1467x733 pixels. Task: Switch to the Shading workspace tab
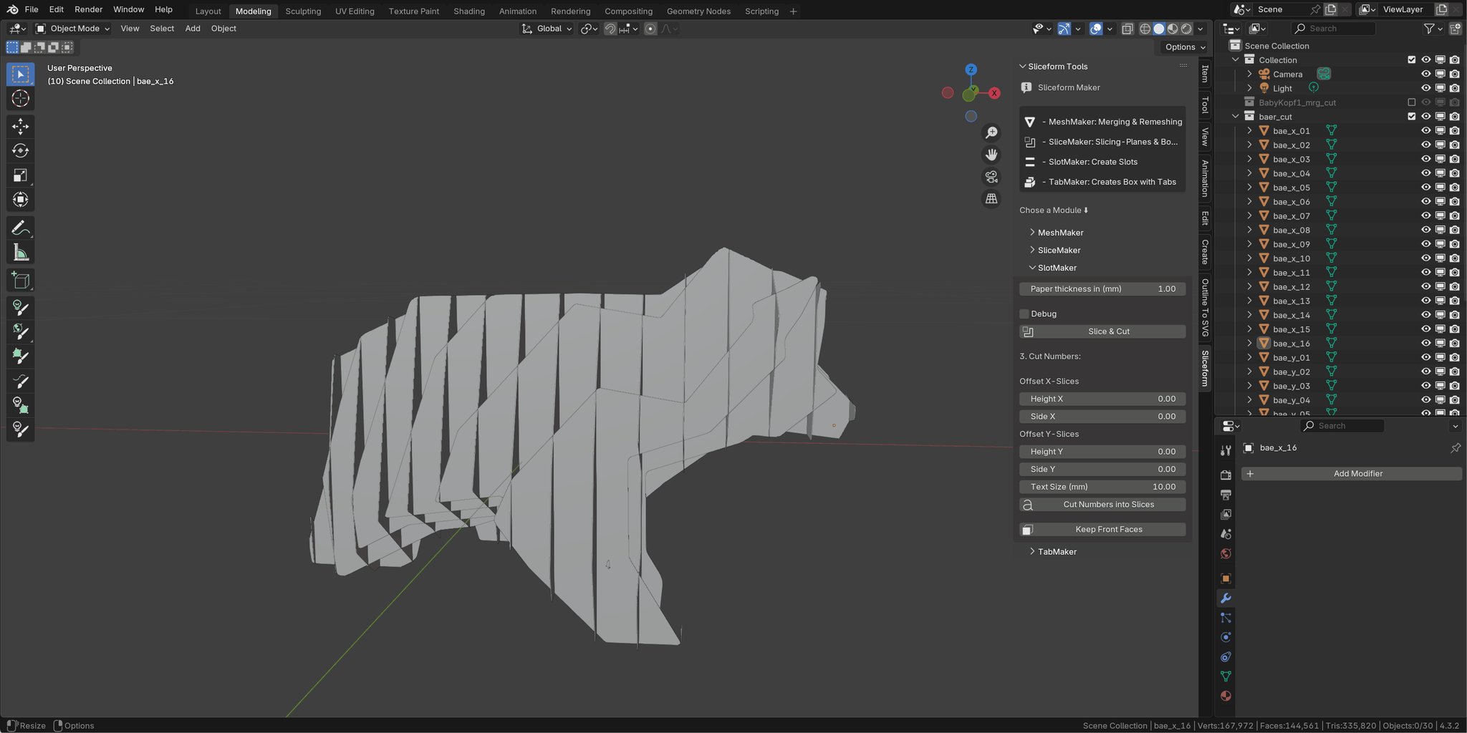tap(469, 11)
